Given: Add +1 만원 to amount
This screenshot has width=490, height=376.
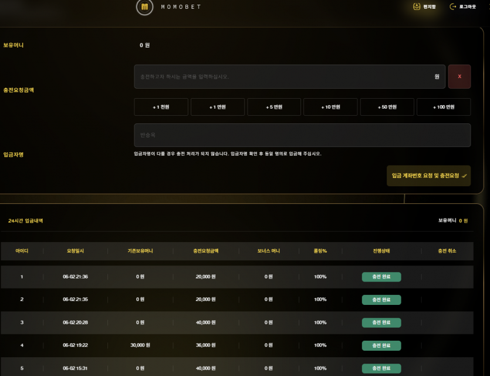Looking at the screenshot, I should point(218,107).
